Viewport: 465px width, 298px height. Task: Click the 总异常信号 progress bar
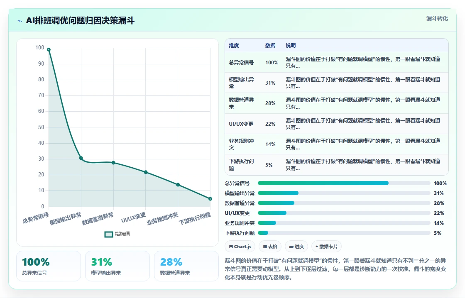[x=344, y=183]
